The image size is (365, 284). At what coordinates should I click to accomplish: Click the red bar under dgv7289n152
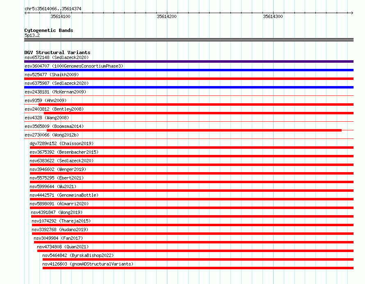coord(192,148)
